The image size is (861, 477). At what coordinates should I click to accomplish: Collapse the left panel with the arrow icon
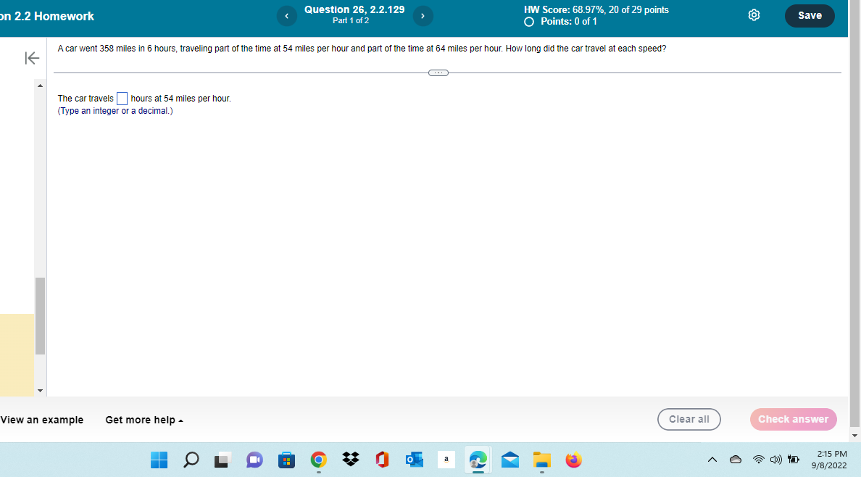[31, 58]
